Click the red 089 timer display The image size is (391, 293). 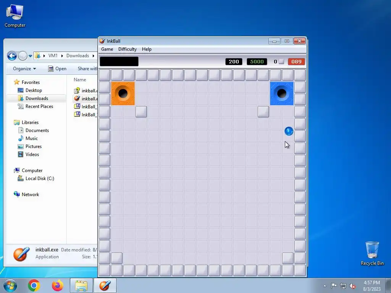point(296,61)
